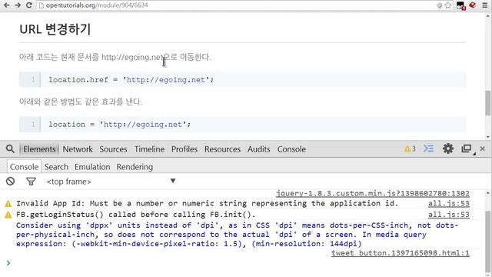Screen dimensions: 492x277
Task: Click the Invalid App Id message text
Action: [x=207, y=203]
